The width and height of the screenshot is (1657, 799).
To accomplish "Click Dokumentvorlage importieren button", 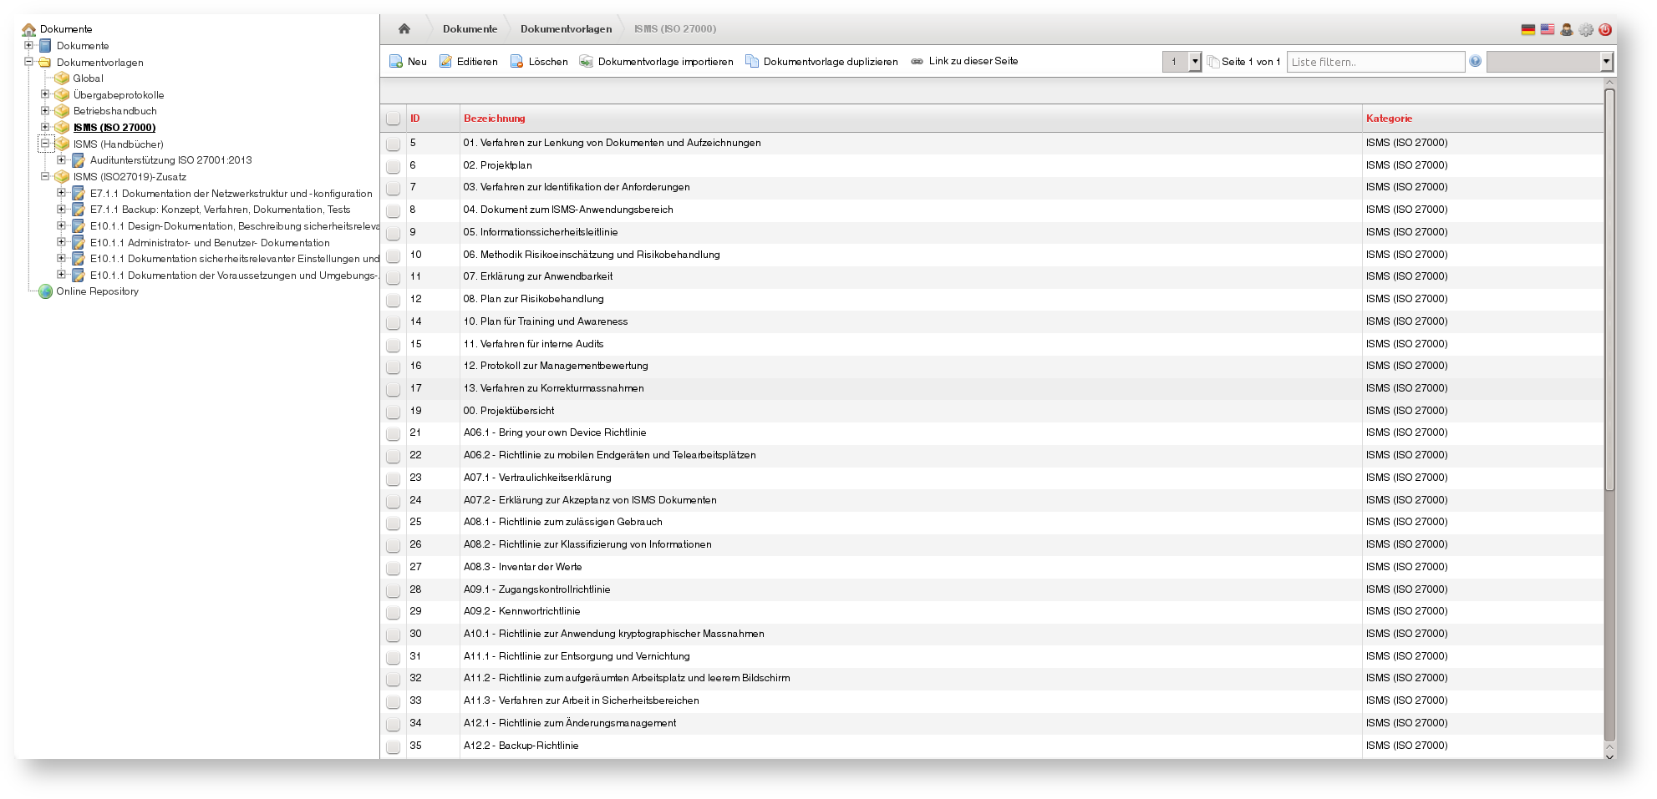I will [x=656, y=62].
